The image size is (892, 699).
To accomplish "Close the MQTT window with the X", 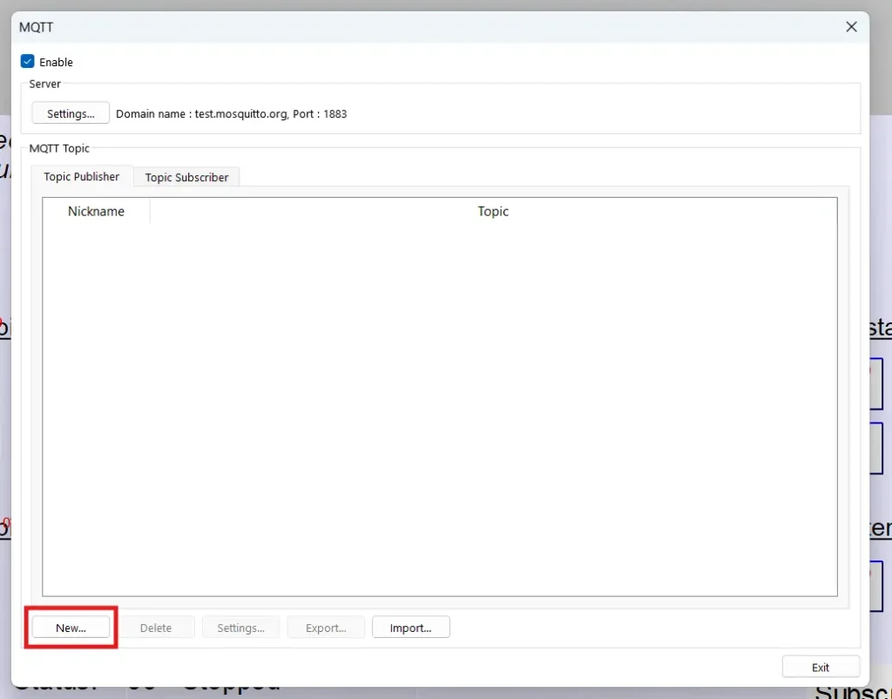I will point(851,27).
